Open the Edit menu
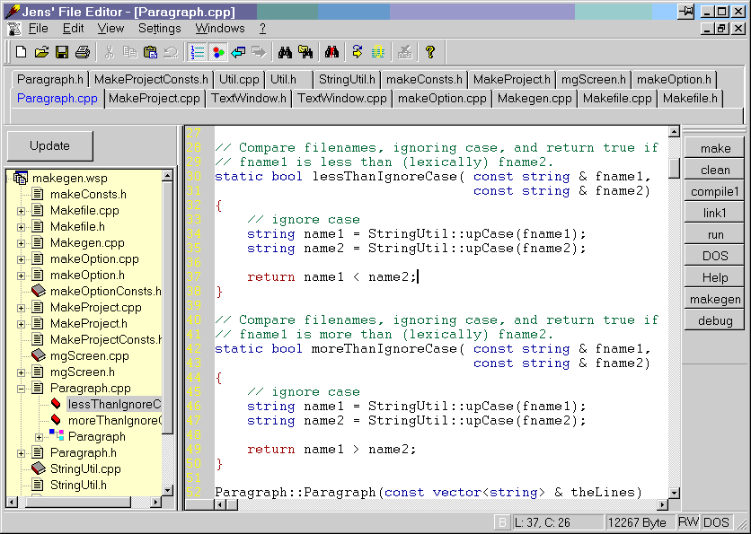This screenshot has width=751, height=534. click(x=74, y=29)
